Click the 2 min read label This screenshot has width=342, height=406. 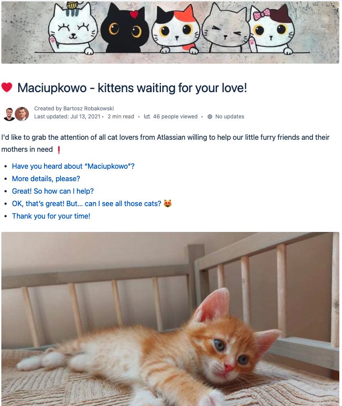pyautogui.click(x=121, y=117)
